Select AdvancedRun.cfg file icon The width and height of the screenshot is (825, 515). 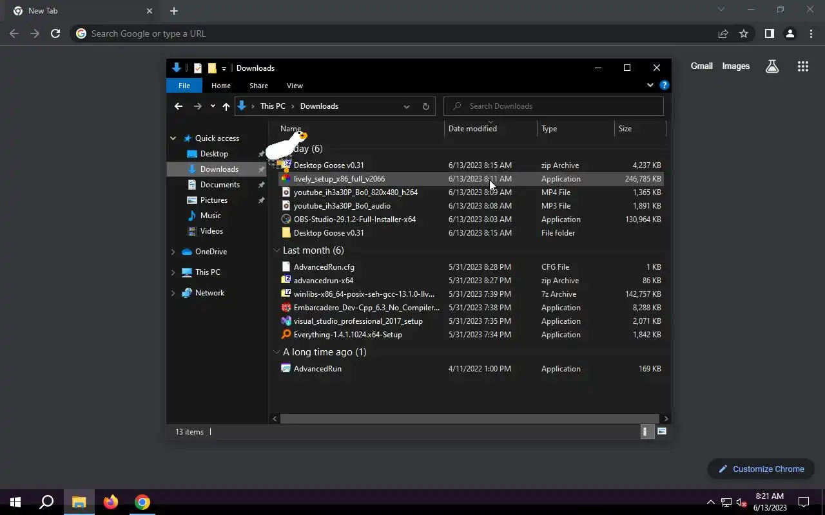(x=286, y=267)
